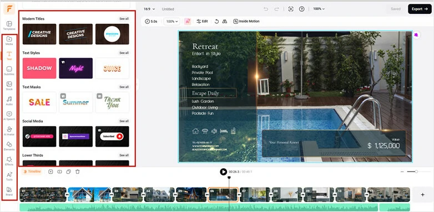This screenshot has width=434, height=212.
Task: Open the 100% zoom dropdown in top bar
Action: [x=319, y=9]
